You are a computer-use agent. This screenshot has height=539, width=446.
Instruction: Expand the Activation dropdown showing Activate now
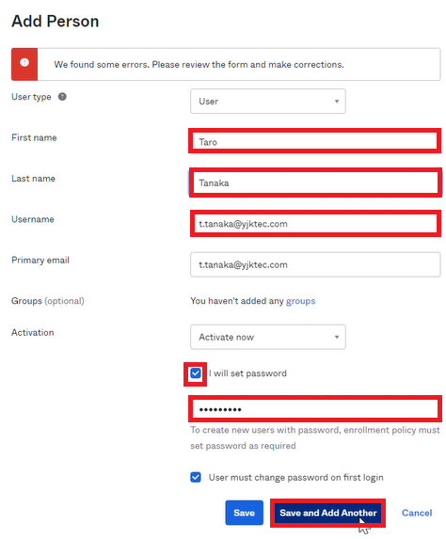(x=268, y=337)
